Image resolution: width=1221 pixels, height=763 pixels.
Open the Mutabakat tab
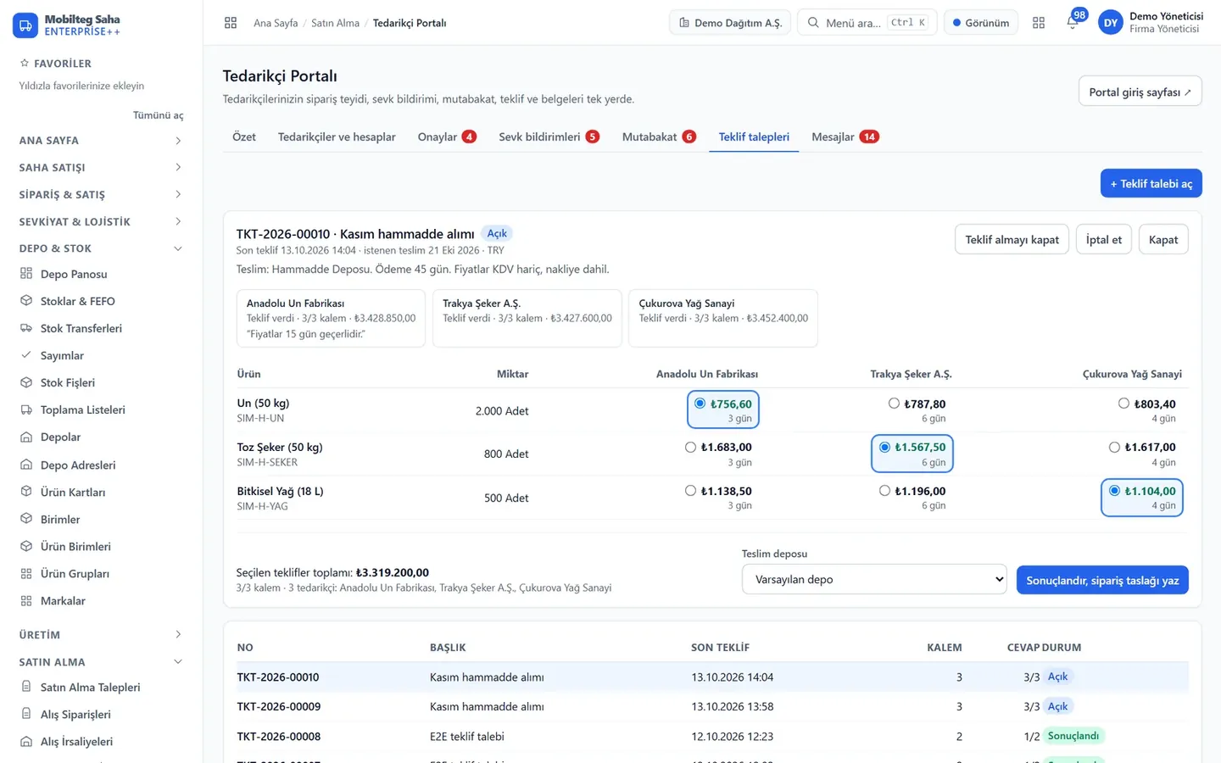tap(659, 136)
